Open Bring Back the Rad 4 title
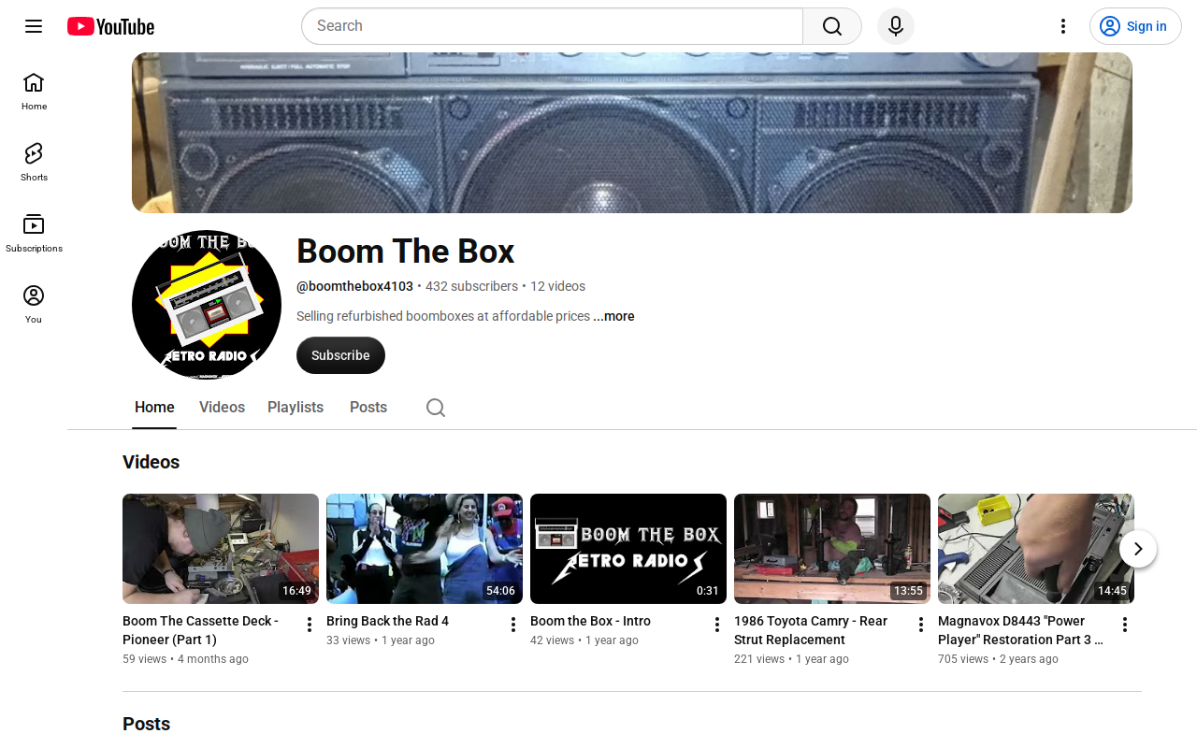 [387, 621]
